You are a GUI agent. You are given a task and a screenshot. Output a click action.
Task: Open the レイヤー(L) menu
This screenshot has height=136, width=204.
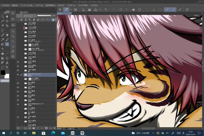coord(39,5)
